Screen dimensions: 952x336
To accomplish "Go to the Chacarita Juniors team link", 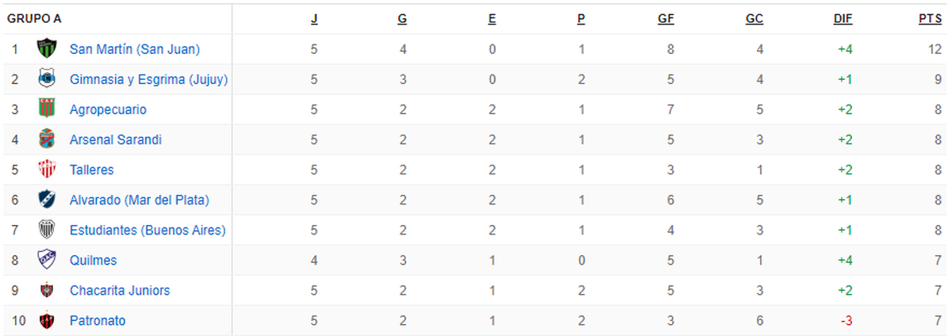I will 120,290.
